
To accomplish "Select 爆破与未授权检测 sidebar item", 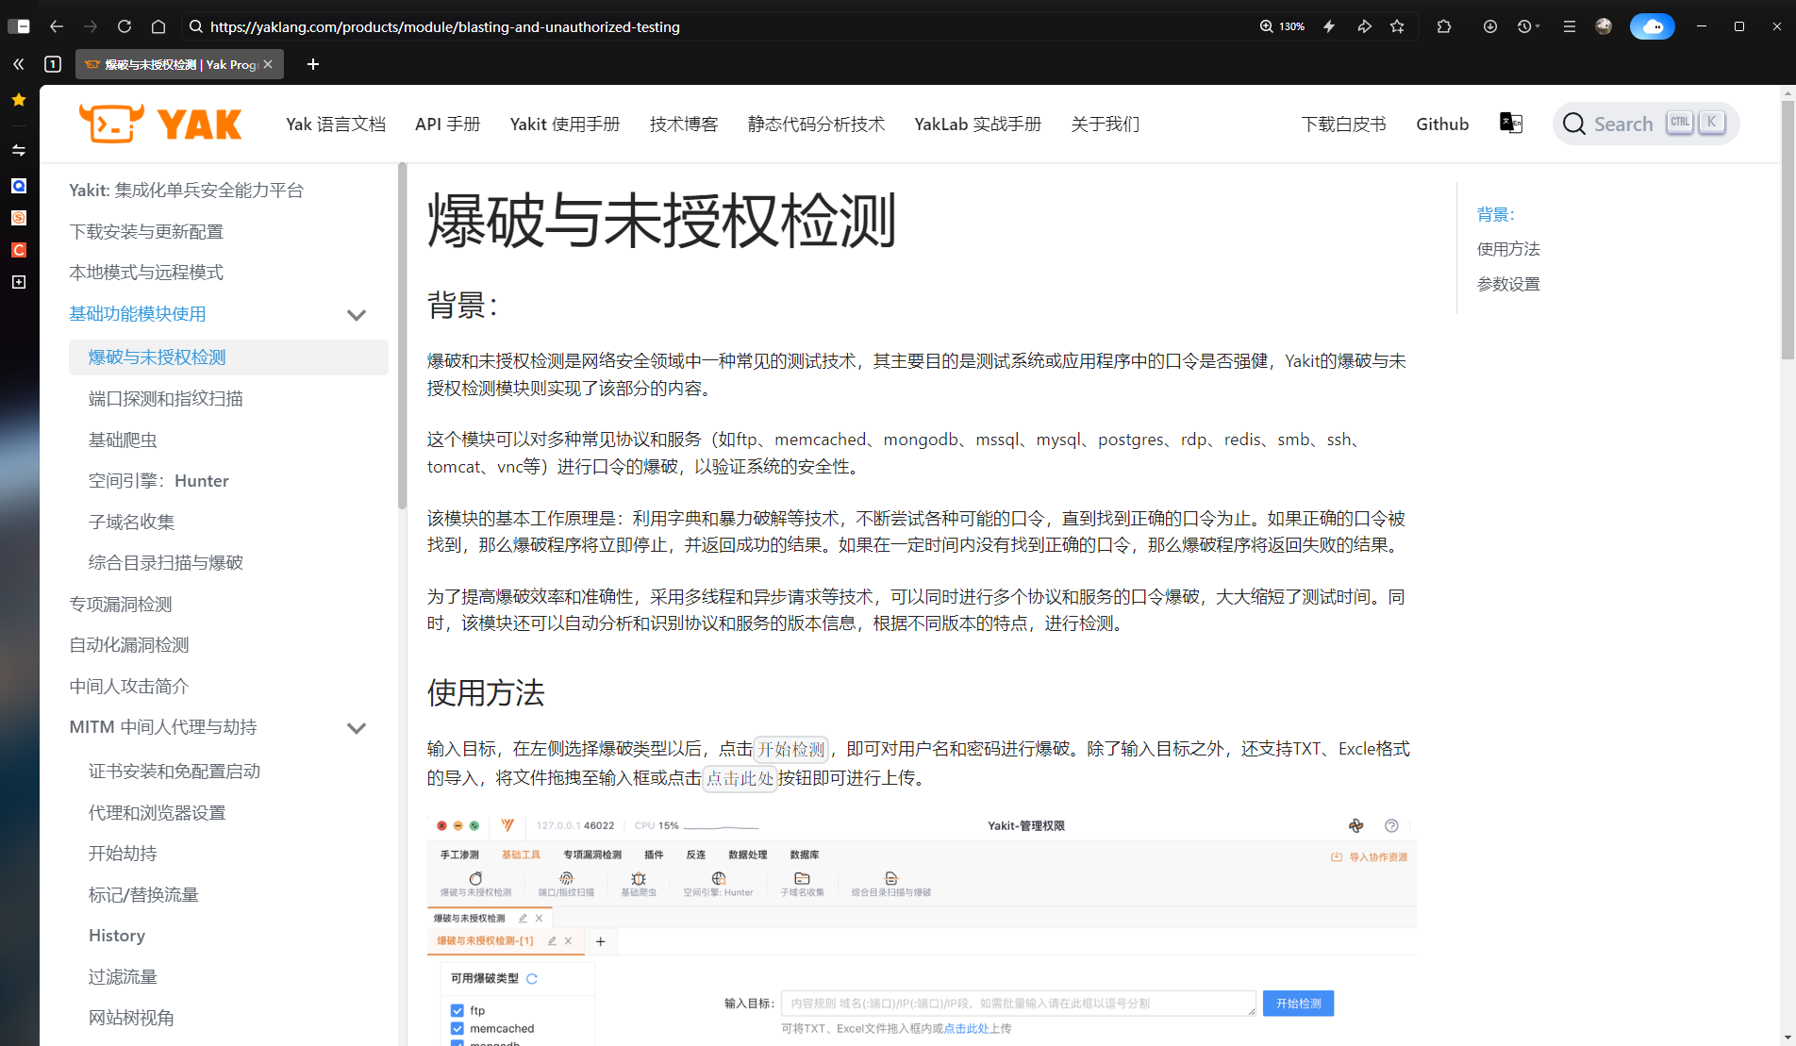I will 228,357.
